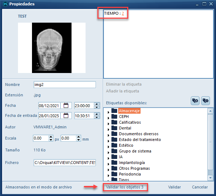The width and height of the screenshot is (216, 196).
Task: Click the Almacenaje folder icon
Action: [114, 110]
